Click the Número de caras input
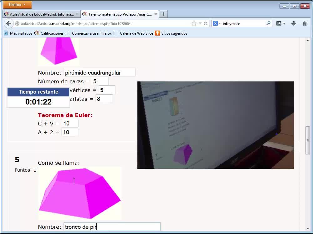The height and width of the screenshot is (234, 313). point(100,81)
